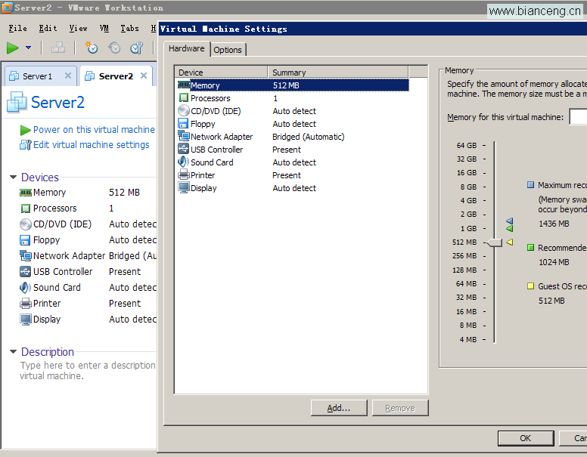Viewport: 587px width, 457px height.
Task: Click Edit virtual machine settings link
Action: coord(91,145)
